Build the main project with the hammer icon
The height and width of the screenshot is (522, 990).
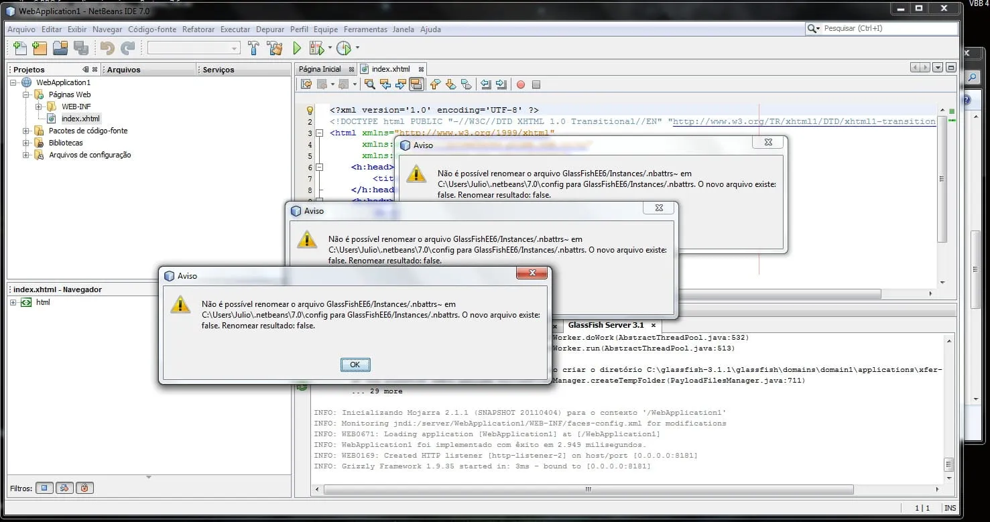[x=253, y=48]
